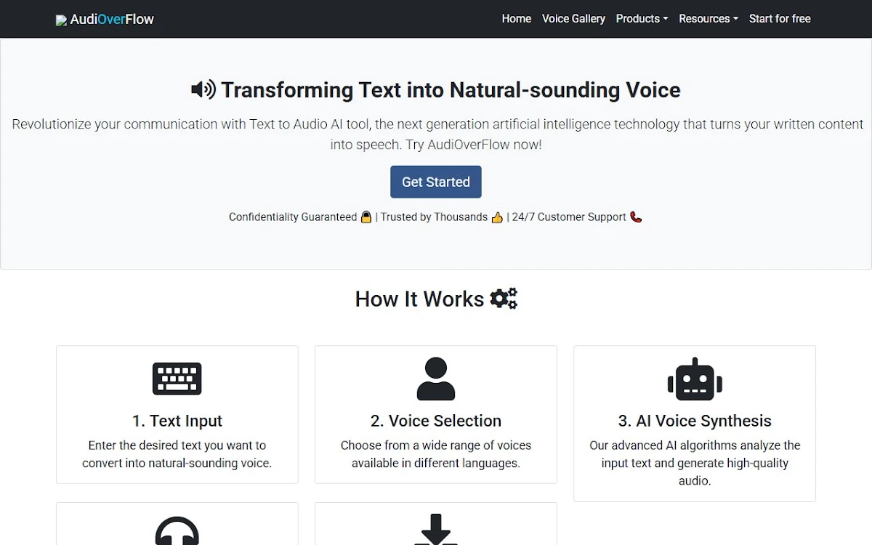This screenshot has height=545, width=872.
Task: Go to the Home page
Action: [516, 19]
